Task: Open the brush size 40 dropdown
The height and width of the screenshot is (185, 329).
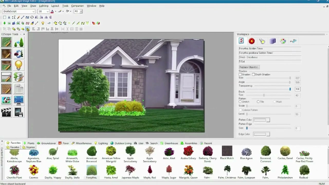Action: coord(81,11)
